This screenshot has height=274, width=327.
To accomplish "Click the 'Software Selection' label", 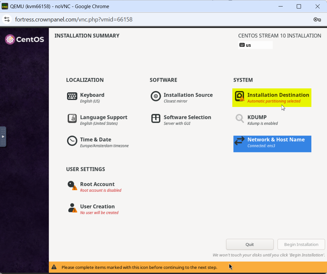I will click(x=187, y=117).
